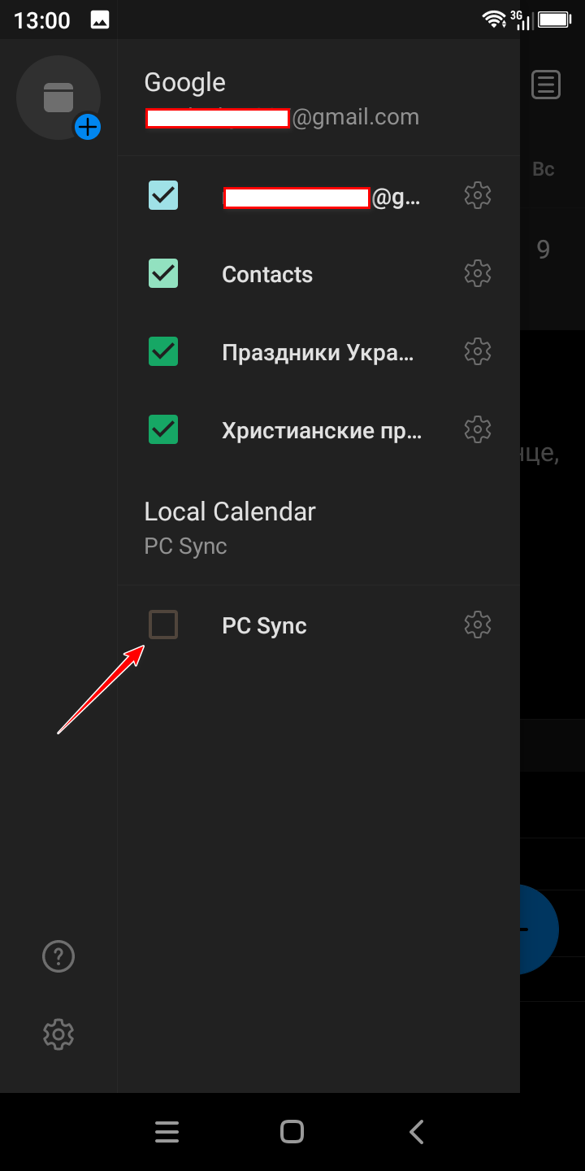Tap the agenda view icon at top right
Screen dimensions: 585x1171
(546, 85)
